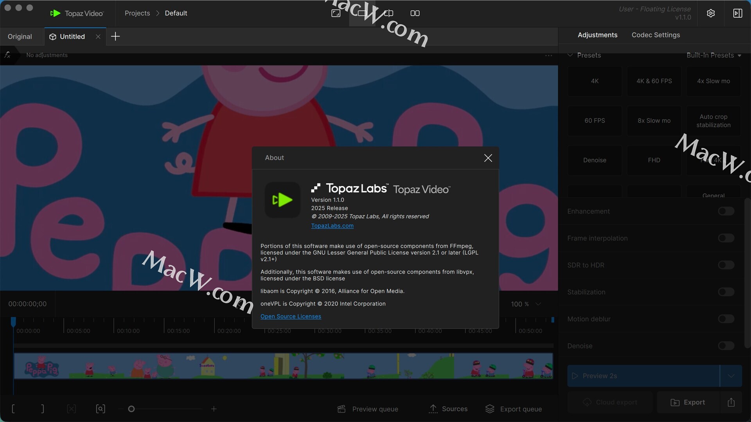Collapse the right sidebar panel icon
The image size is (751, 422).
tap(737, 13)
